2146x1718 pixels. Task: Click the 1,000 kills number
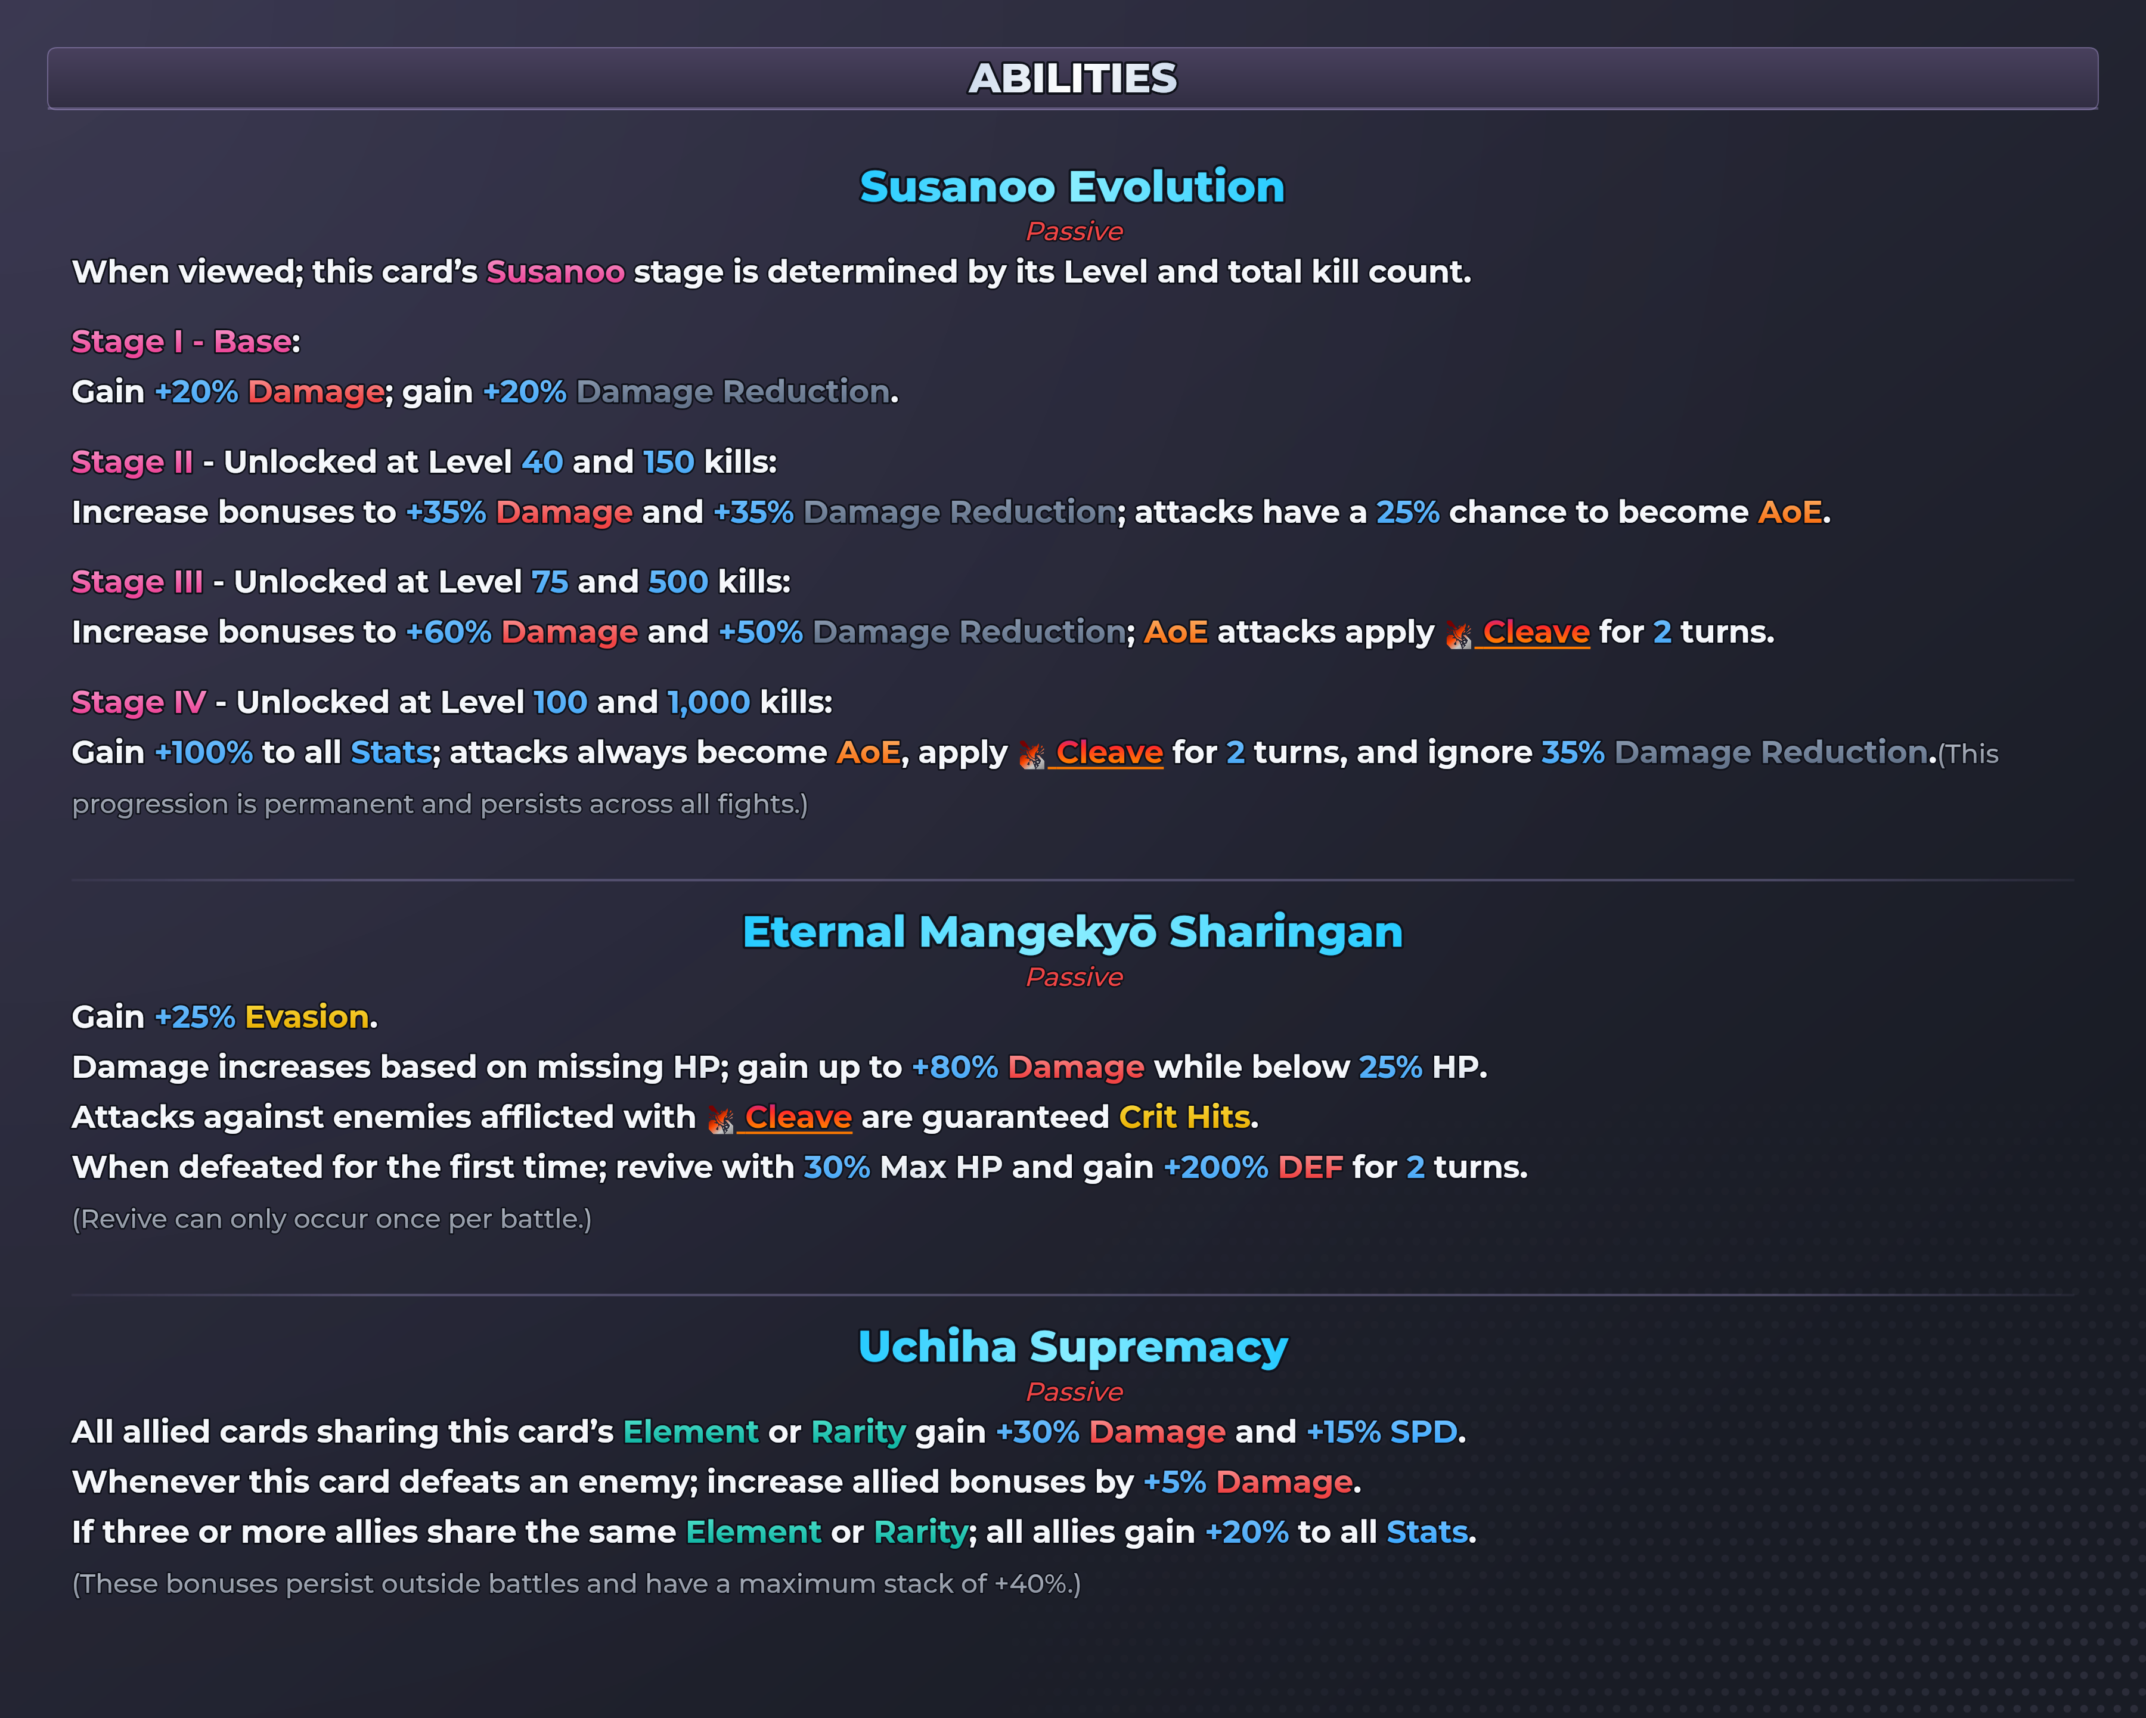point(708,703)
